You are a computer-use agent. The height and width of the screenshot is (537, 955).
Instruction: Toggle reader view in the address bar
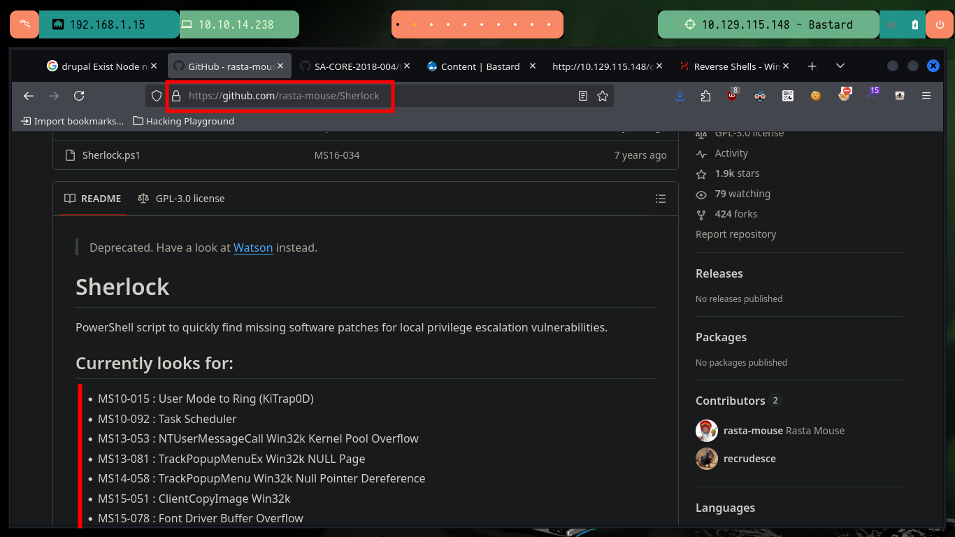tap(583, 96)
